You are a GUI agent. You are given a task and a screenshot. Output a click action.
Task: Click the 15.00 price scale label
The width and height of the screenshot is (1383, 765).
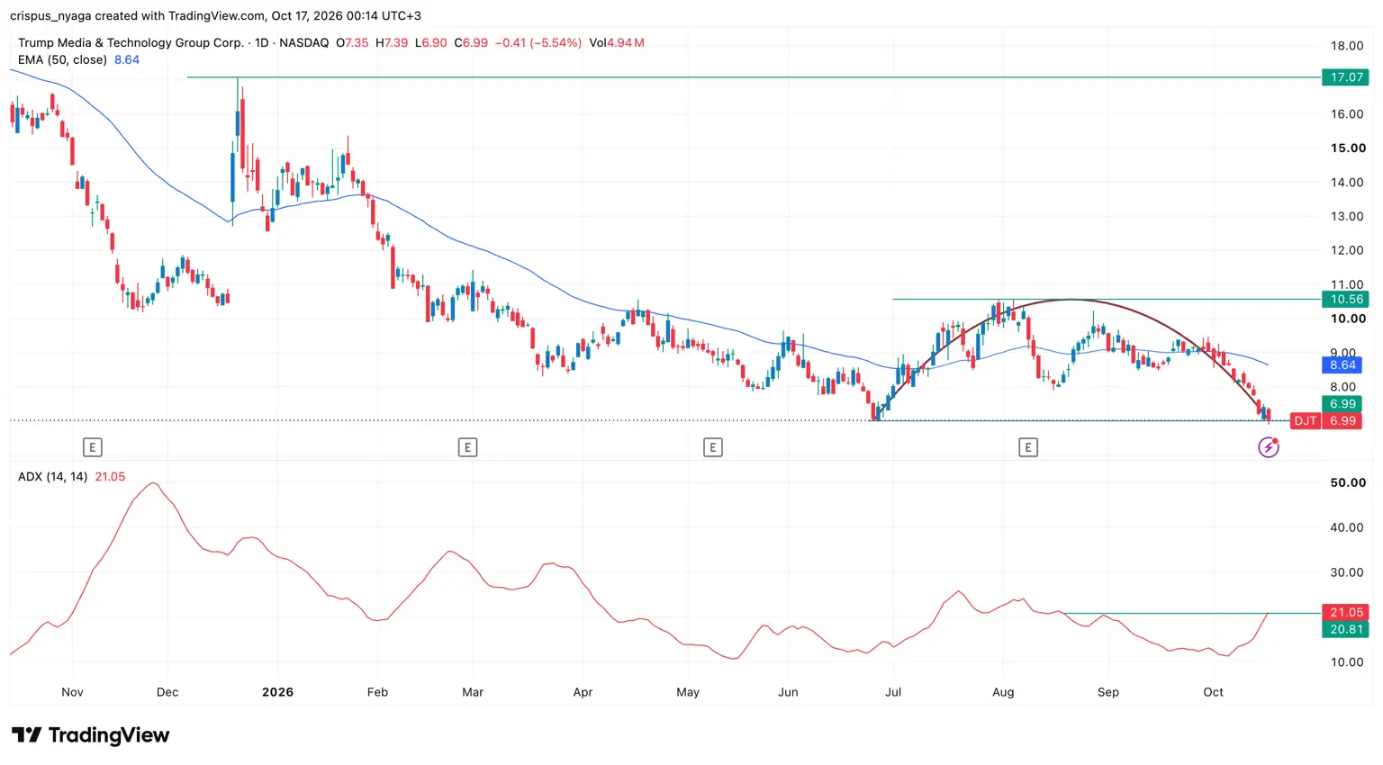pyautogui.click(x=1348, y=148)
